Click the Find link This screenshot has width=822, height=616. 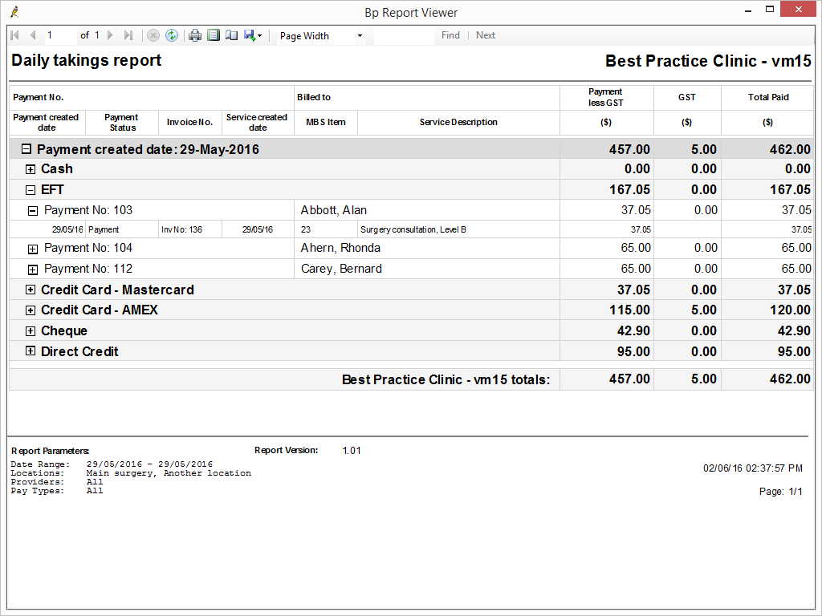[450, 35]
